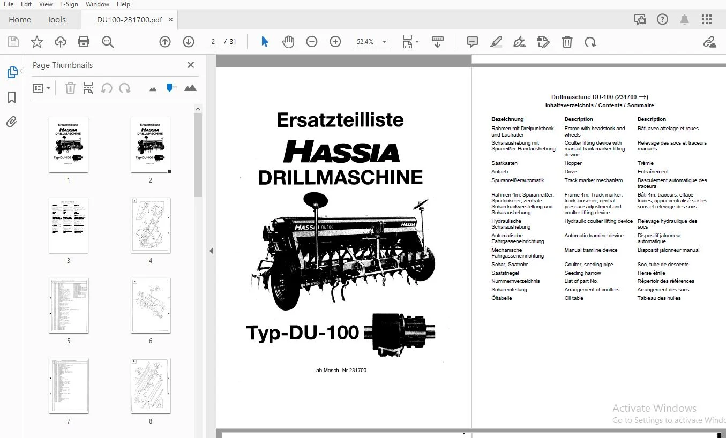Share a link to the file
The width and height of the screenshot is (726, 438).
(710, 42)
